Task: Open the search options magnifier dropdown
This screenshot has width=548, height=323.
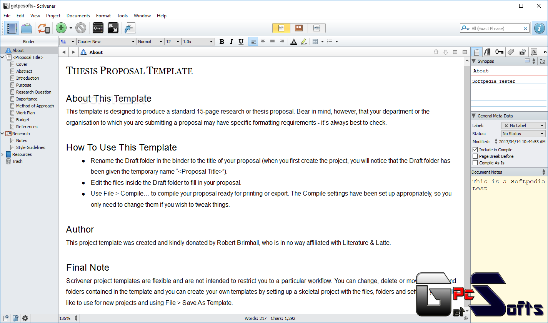Action: coord(465,28)
